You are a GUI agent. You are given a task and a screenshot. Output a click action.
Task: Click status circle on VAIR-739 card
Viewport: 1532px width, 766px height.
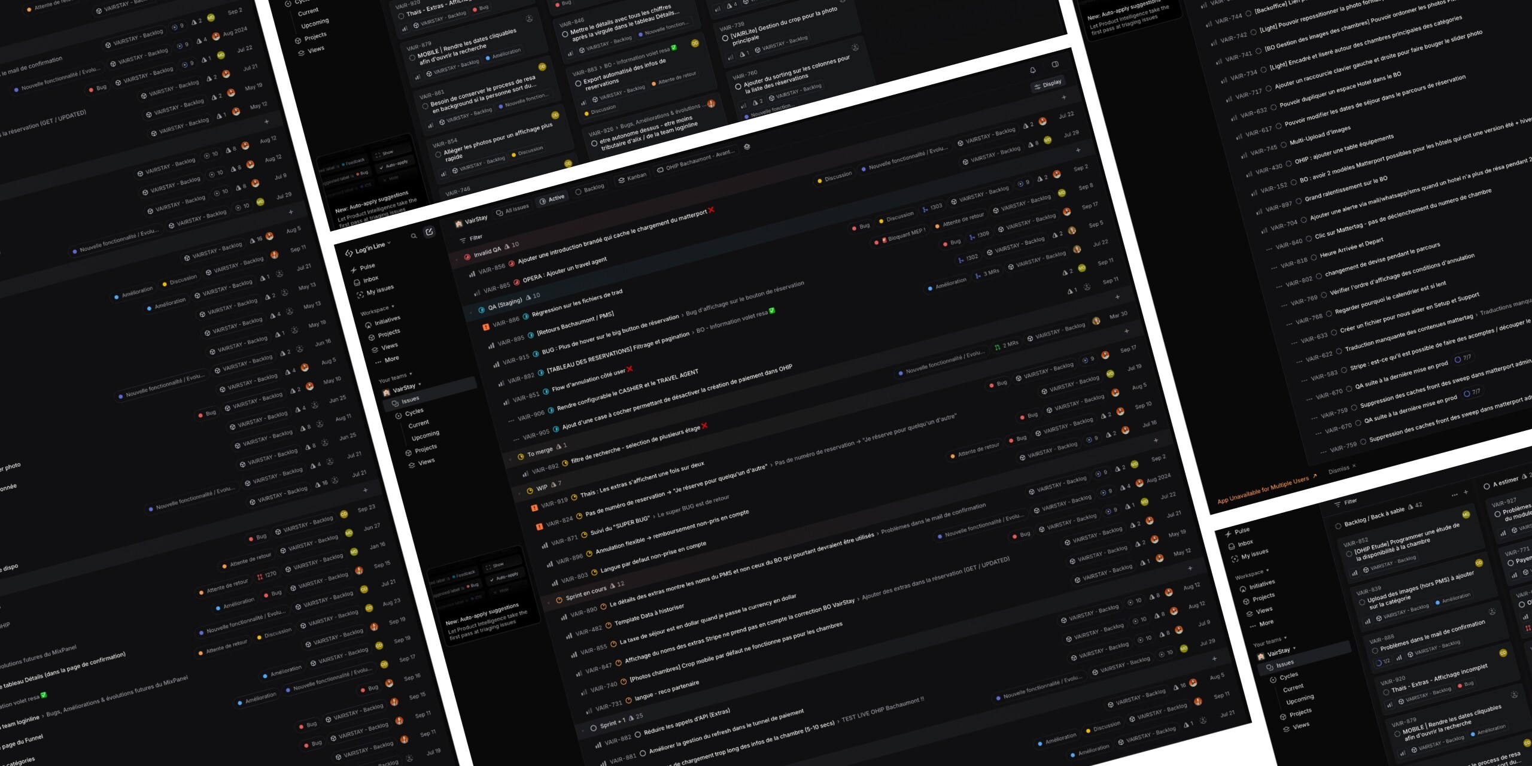click(725, 38)
